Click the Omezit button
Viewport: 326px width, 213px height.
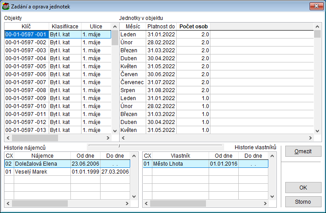click(303, 151)
